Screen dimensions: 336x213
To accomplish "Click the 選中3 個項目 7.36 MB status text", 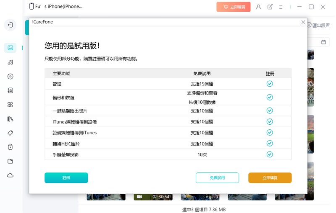I will click(x=204, y=210).
